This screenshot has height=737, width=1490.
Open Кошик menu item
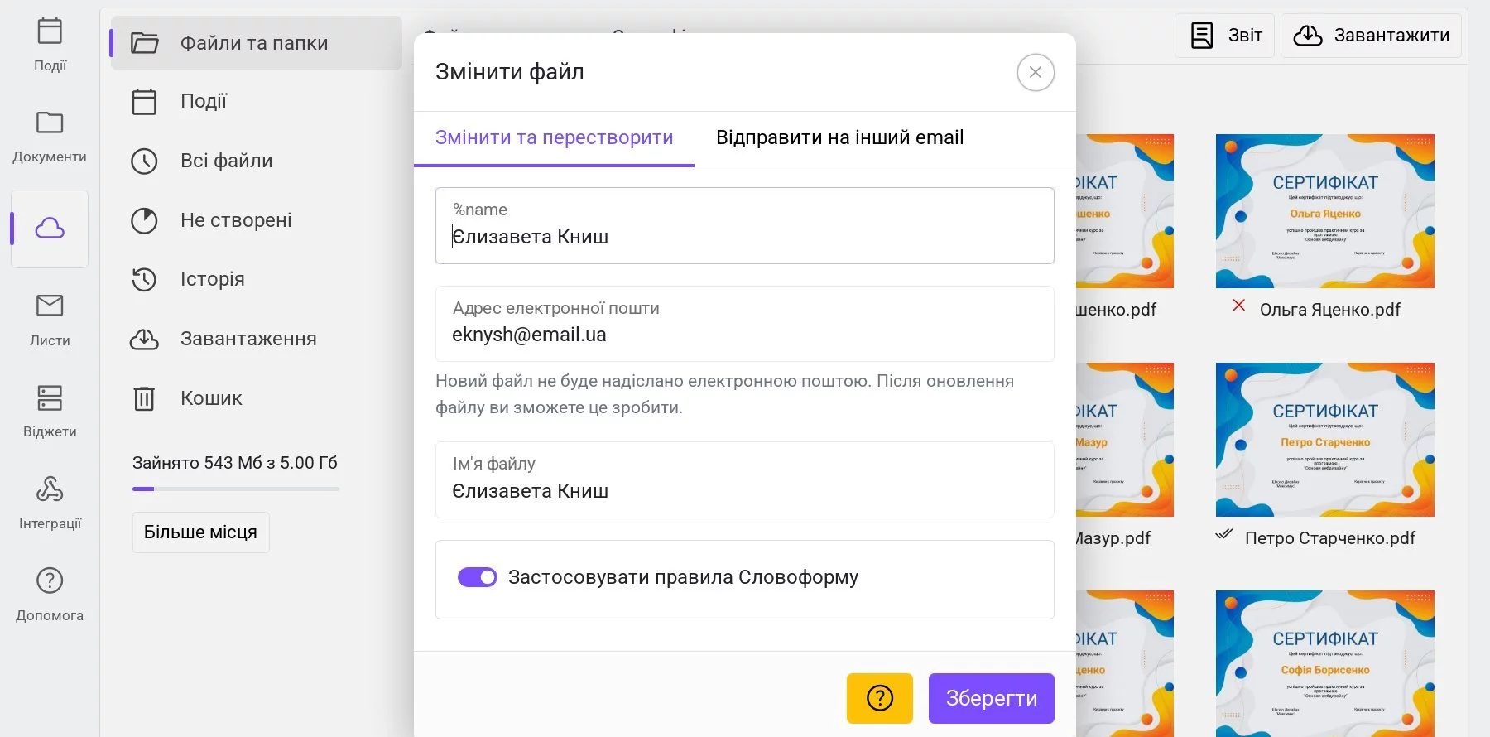(x=256, y=398)
